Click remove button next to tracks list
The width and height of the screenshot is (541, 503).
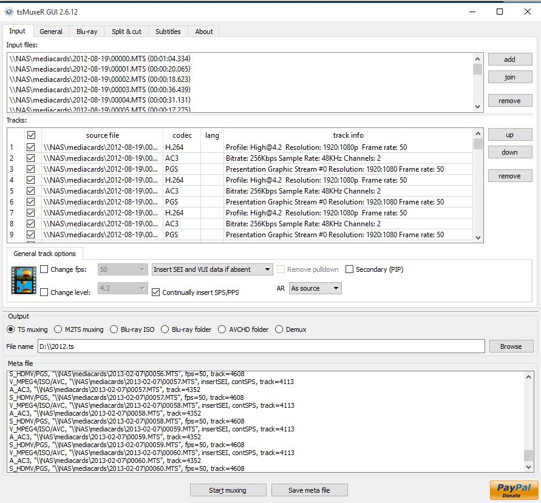[509, 176]
